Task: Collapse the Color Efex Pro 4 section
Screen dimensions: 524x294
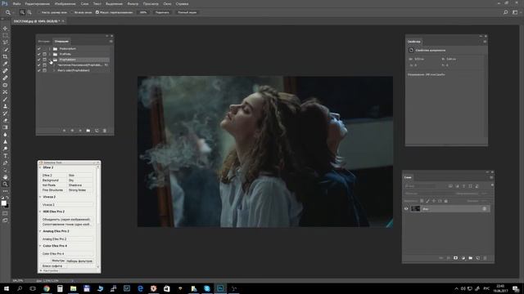Action: [40, 246]
